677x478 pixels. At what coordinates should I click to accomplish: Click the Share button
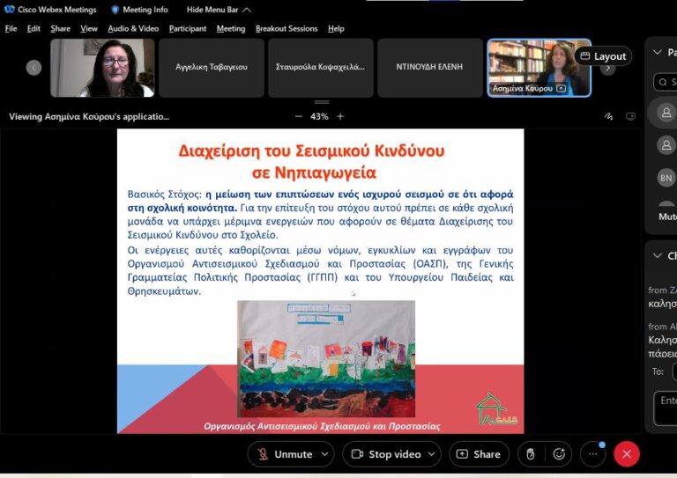click(x=479, y=454)
